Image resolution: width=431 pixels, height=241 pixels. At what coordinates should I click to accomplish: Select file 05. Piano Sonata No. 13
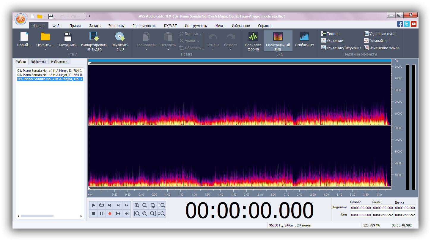point(50,75)
